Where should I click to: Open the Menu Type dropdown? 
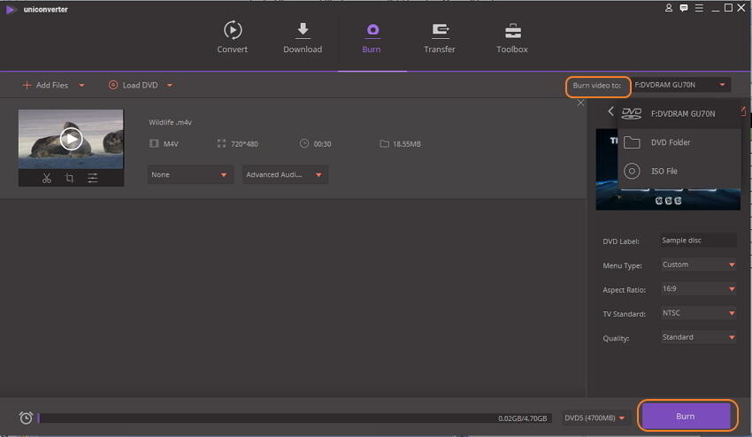pos(698,264)
